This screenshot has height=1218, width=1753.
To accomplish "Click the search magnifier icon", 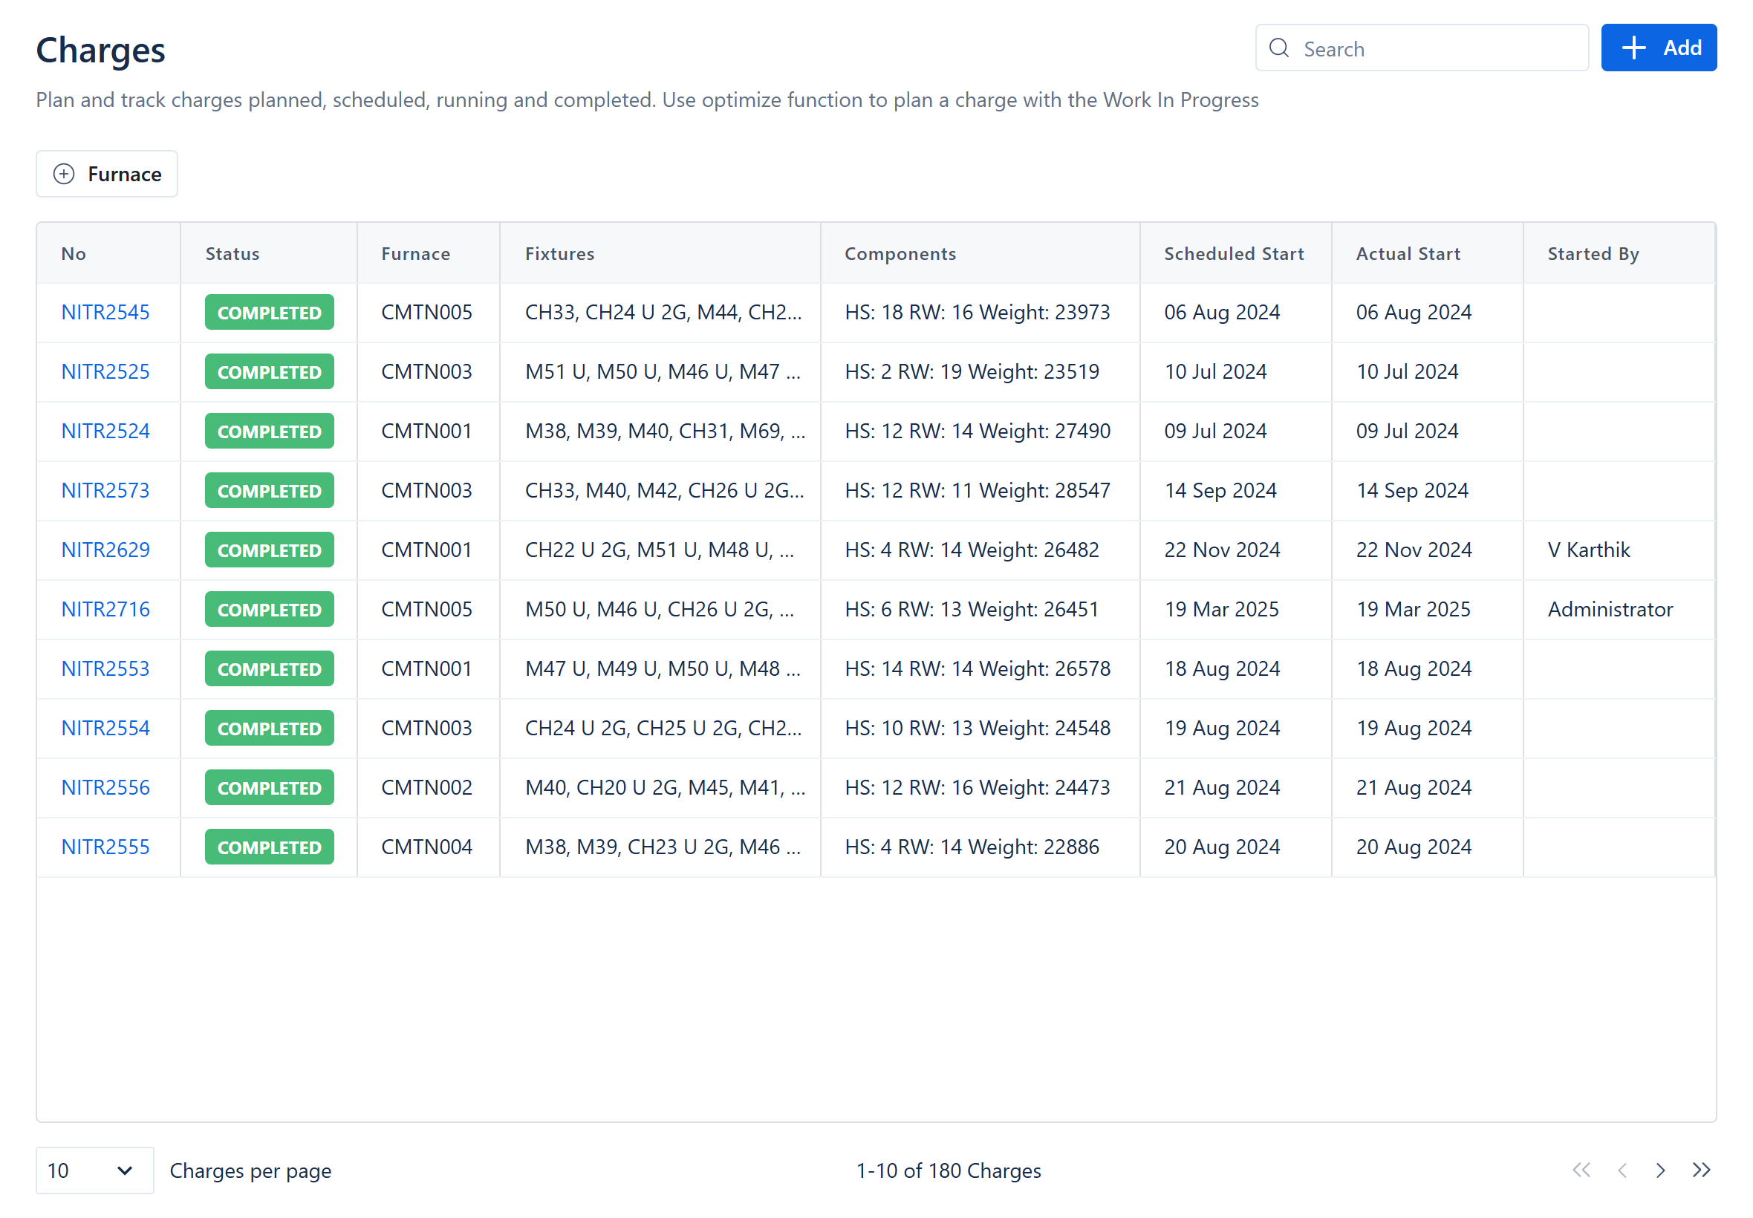I will [x=1278, y=48].
